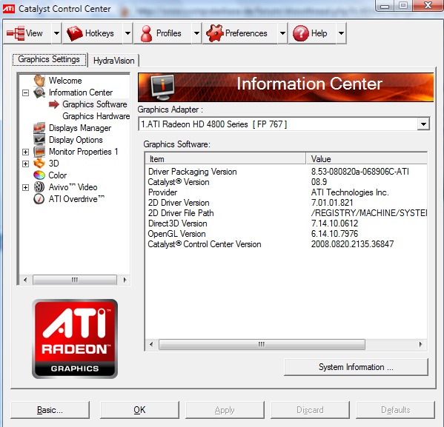Select Graphics Software in the tree

[95, 104]
